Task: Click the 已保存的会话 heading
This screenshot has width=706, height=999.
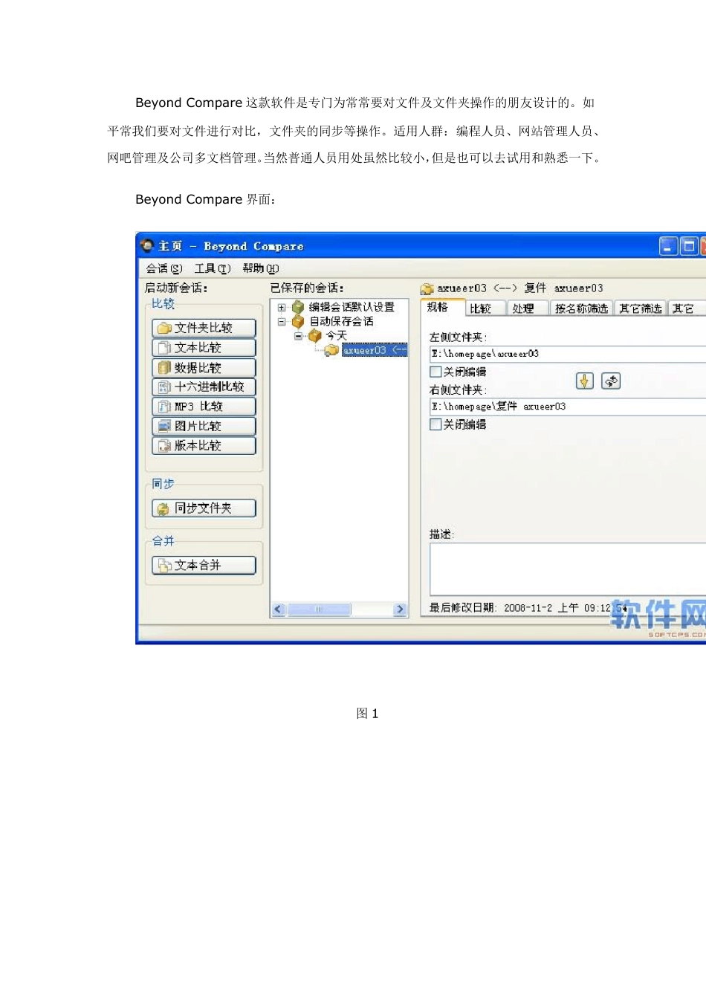Action: coord(307,288)
